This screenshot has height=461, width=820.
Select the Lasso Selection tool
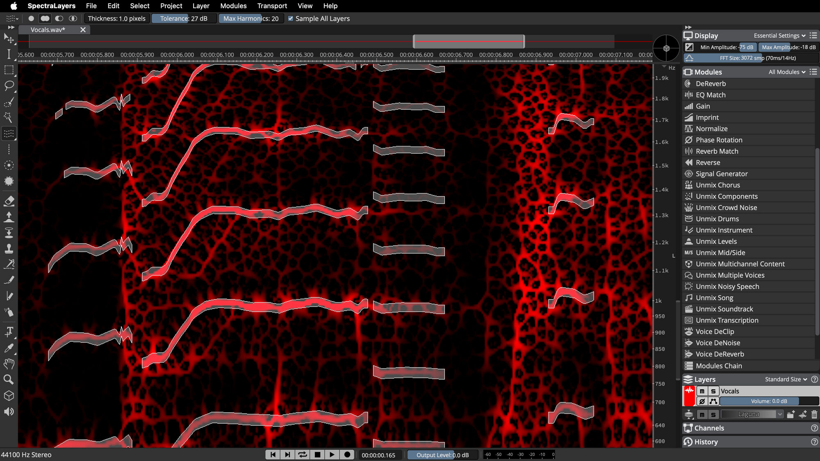9,86
